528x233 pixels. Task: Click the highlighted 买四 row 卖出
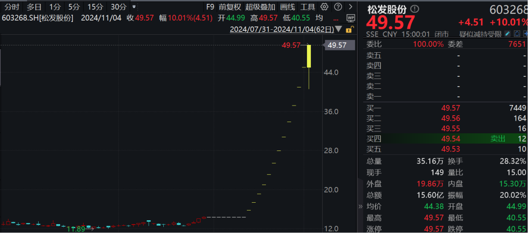498,139
